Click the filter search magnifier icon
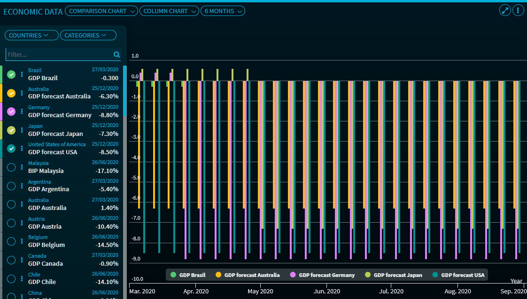Screen dimensions: 527x299 pos(116,54)
